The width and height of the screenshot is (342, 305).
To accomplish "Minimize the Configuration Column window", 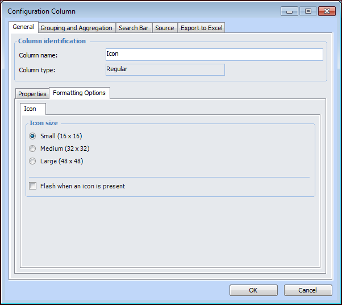I will coord(289,11).
